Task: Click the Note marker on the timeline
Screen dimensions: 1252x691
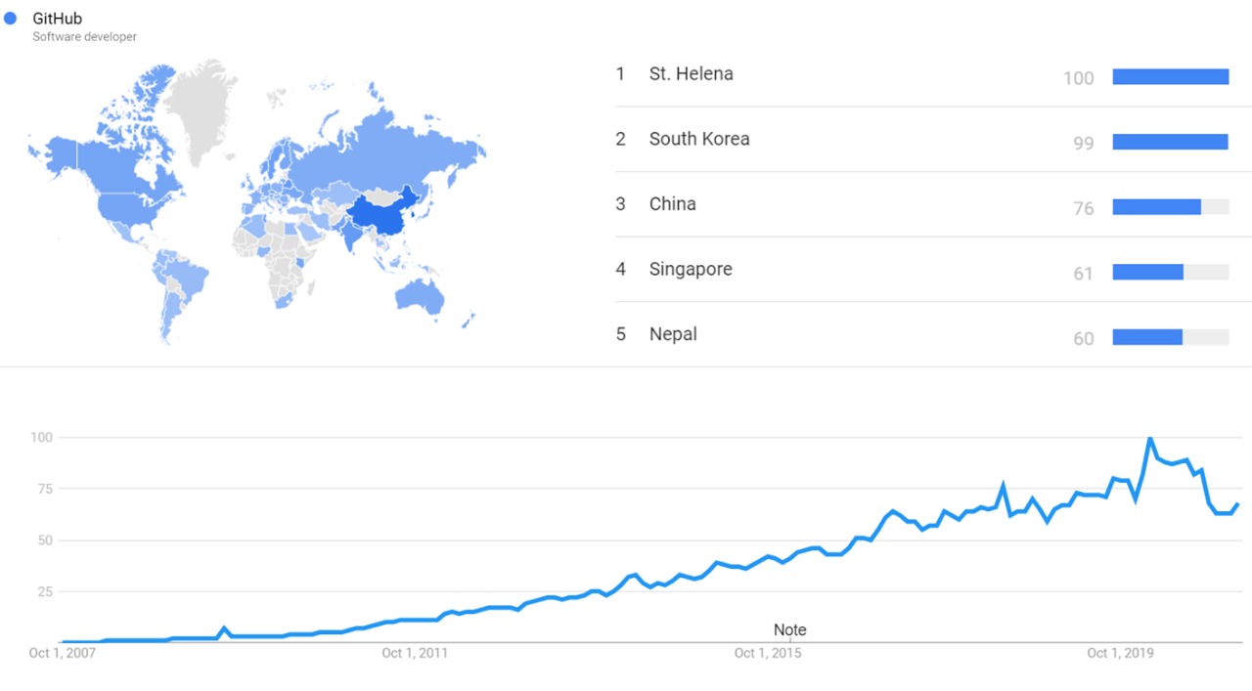Action: pyautogui.click(x=790, y=630)
